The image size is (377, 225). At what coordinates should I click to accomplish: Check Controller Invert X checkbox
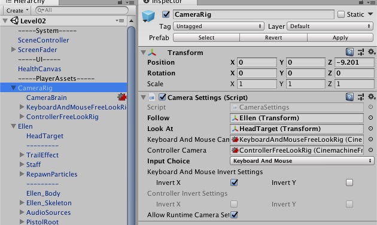pyautogui.click(x=234, y=204)
